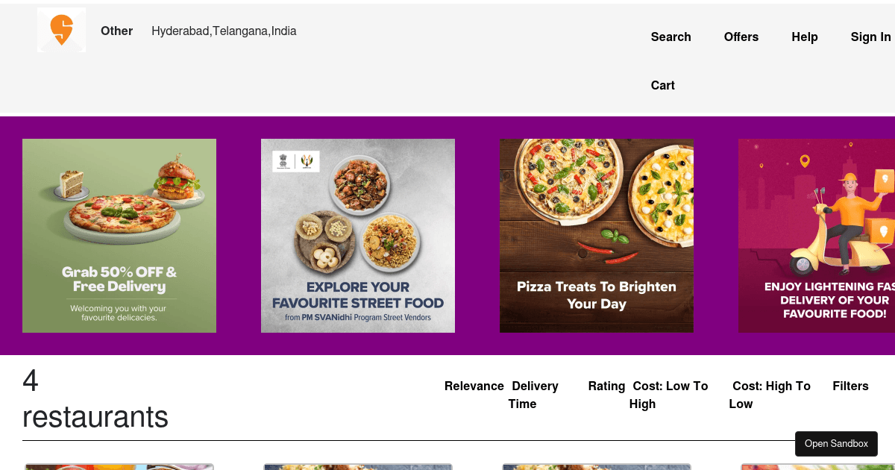
Task: Select the 'Grab 50% OFF & Free Delivery' banner
Action: (119, 235)
